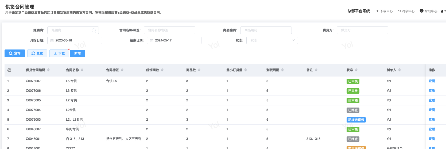The height and width of the screenshot is (149, 446).
Task: Sort table by 到货周期 column
Action: [282, 70]
